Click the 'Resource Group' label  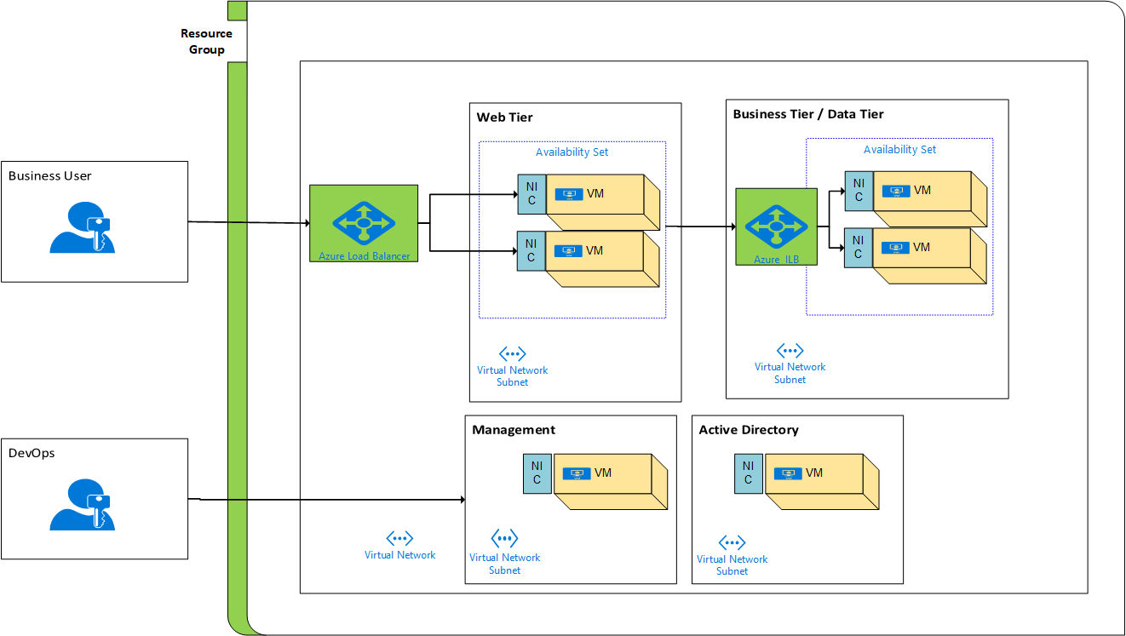206,41
